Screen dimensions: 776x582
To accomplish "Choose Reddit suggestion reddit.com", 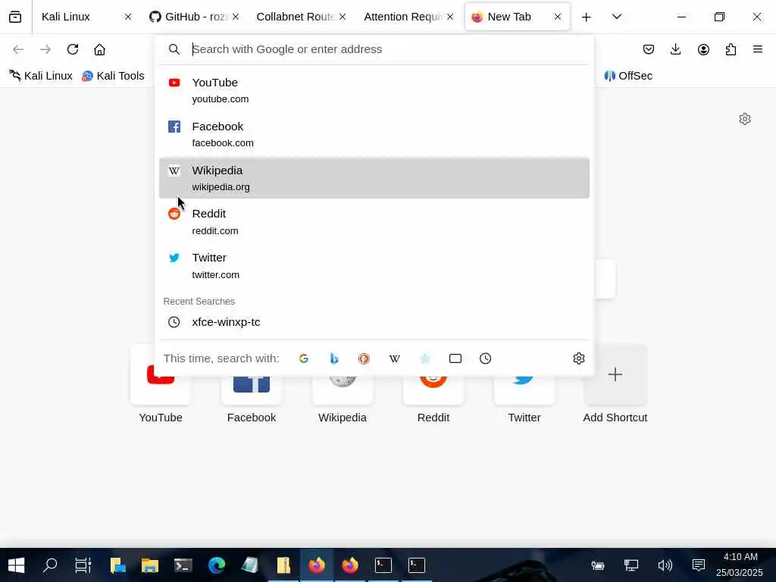I will click(x=374, y=222).
